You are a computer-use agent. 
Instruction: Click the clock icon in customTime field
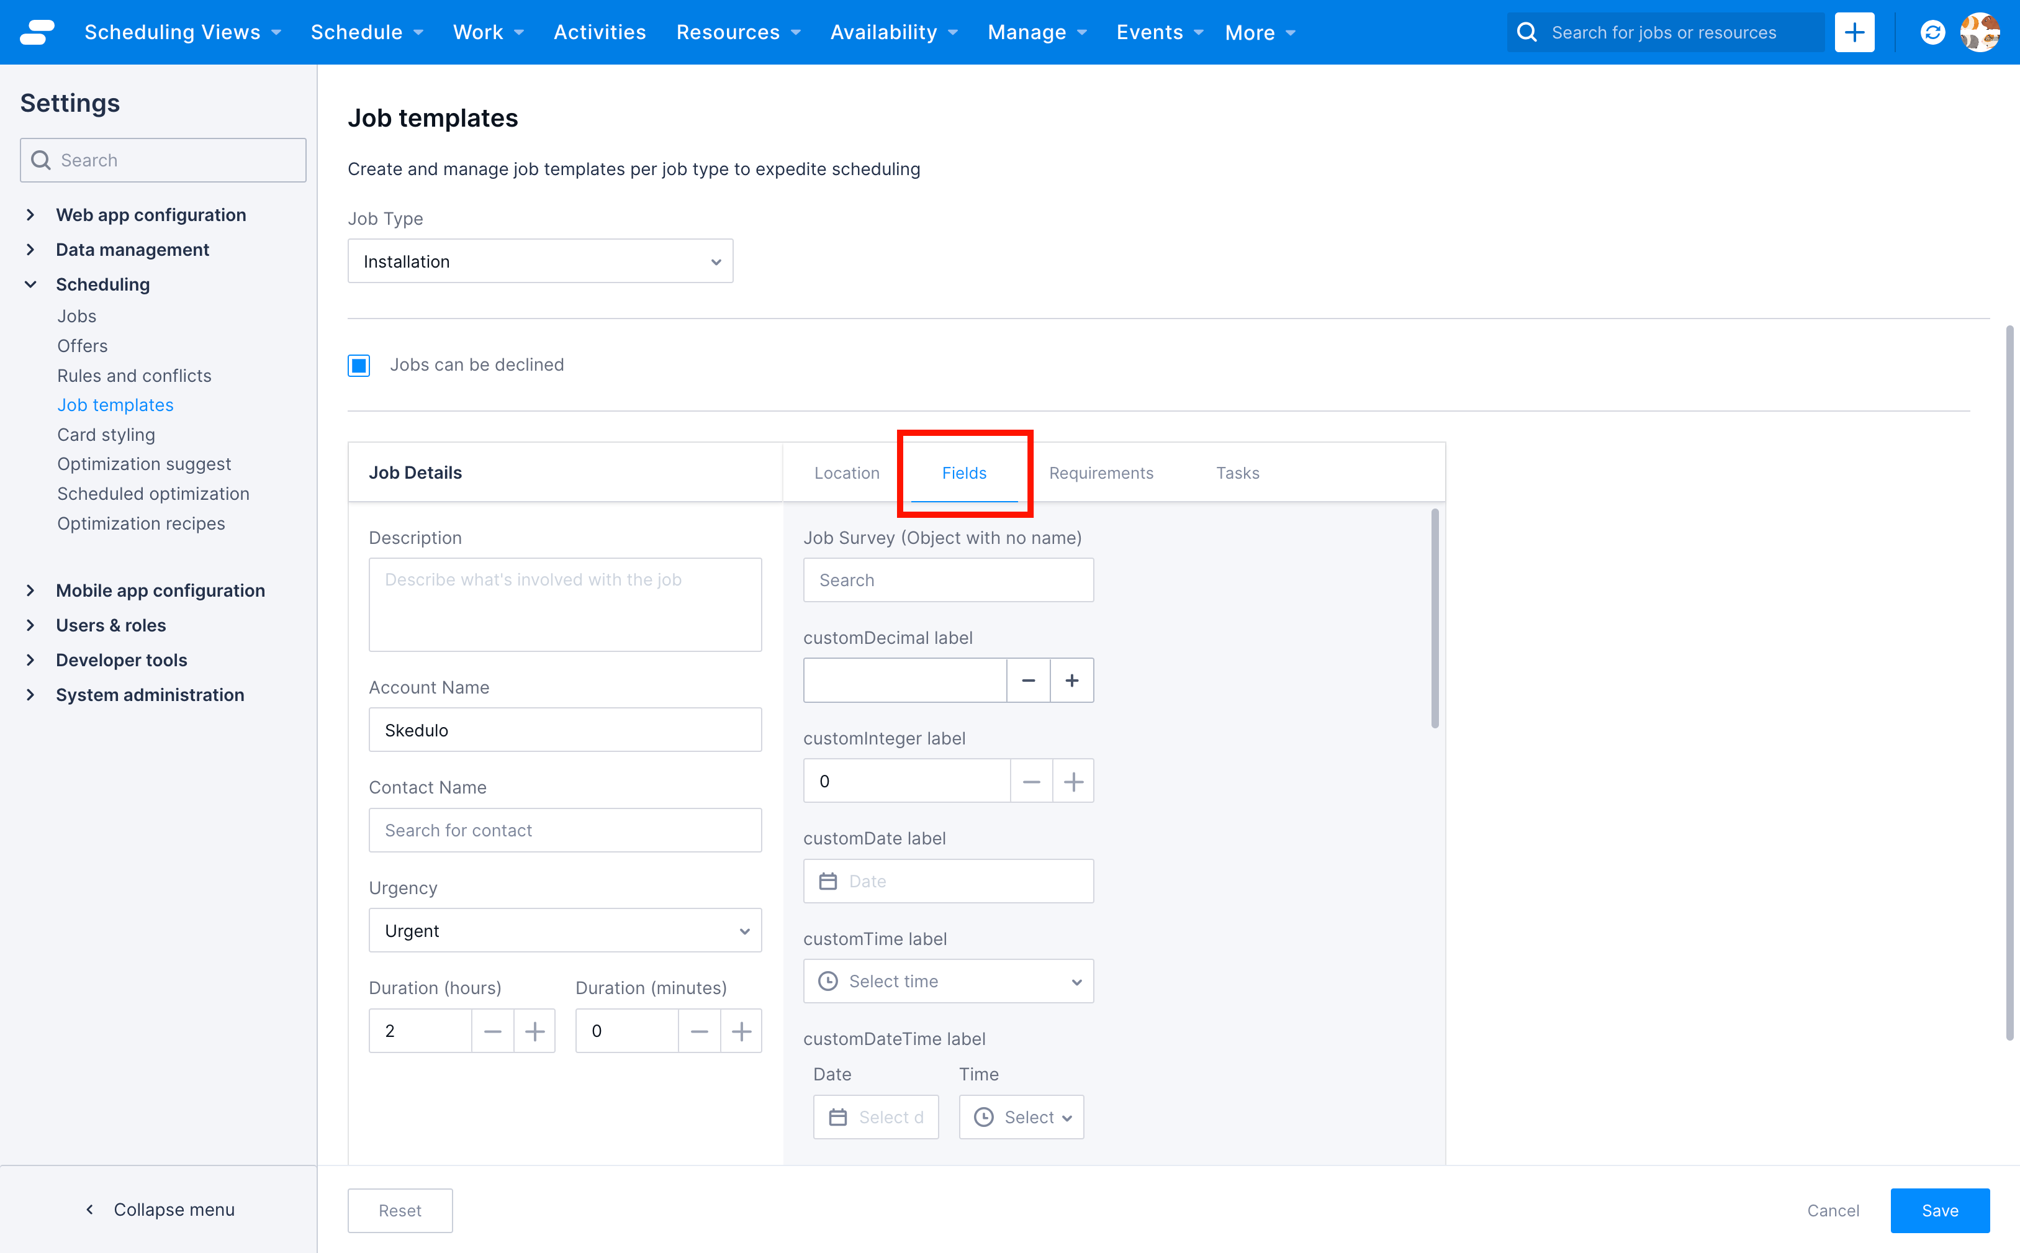tap(829, 981)
